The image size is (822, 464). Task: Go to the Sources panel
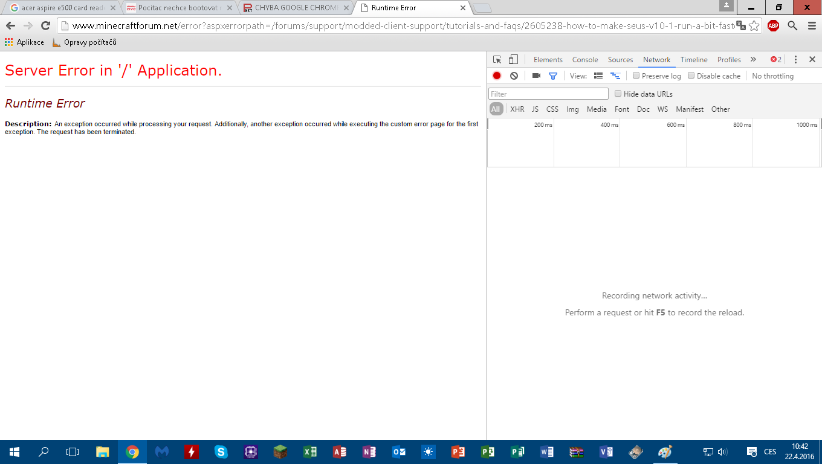coord(621,60)
